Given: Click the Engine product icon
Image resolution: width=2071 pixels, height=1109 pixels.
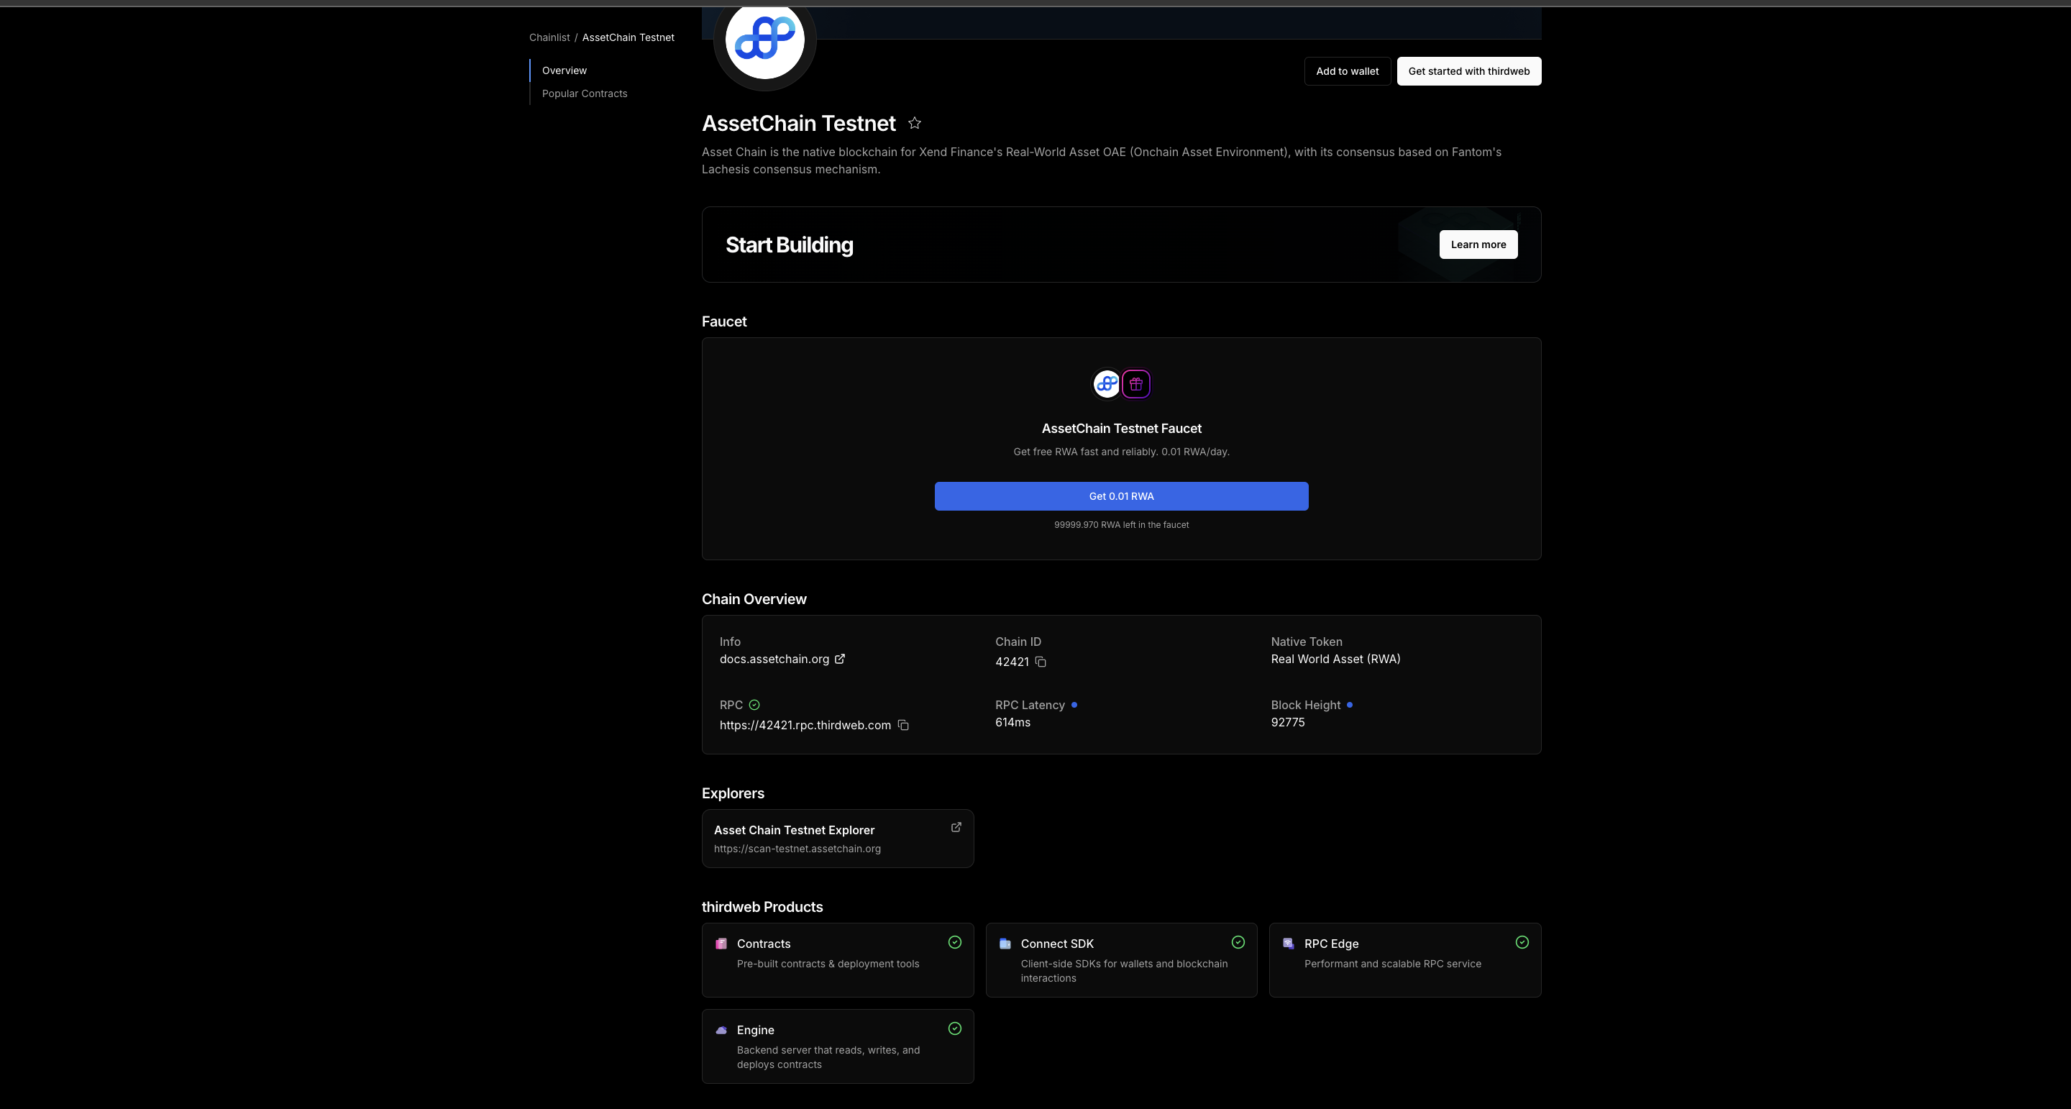Looking at the screenshot, I should (721, 1030).
